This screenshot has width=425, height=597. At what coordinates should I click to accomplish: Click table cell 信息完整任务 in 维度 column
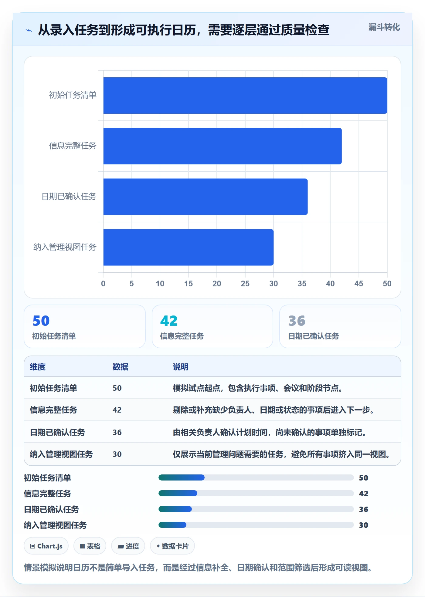tap(53, 410)
